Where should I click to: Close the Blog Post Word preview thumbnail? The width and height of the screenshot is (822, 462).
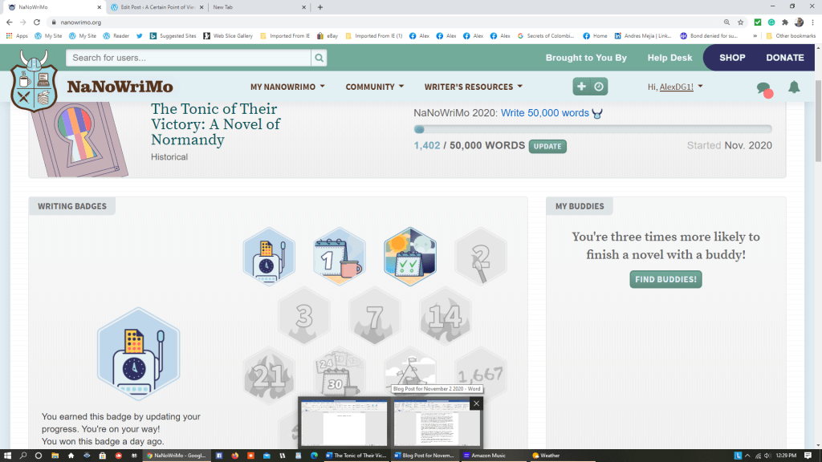tap(476, 403)
